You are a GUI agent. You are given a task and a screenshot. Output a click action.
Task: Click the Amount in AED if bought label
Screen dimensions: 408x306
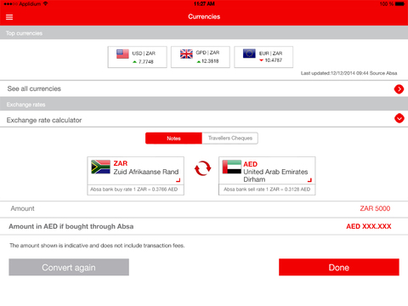tap(71, 226)
